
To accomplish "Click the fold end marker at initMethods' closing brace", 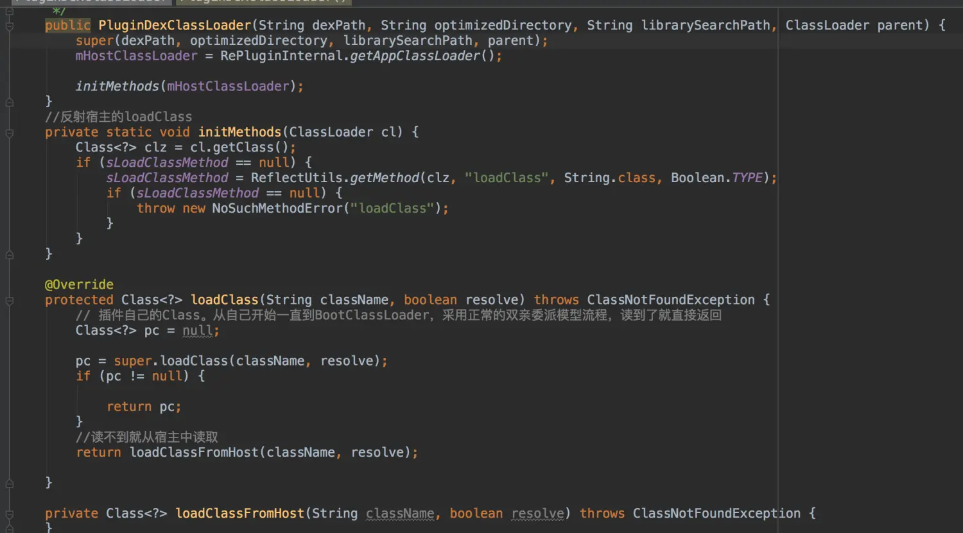I will 9,255.
